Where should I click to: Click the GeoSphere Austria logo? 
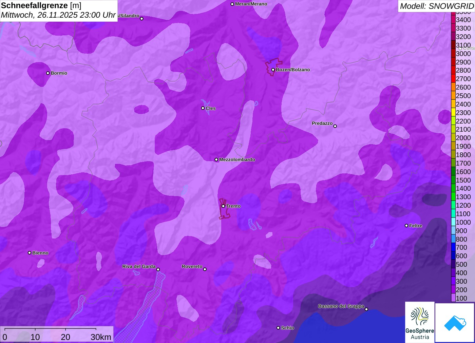[420, 322]
